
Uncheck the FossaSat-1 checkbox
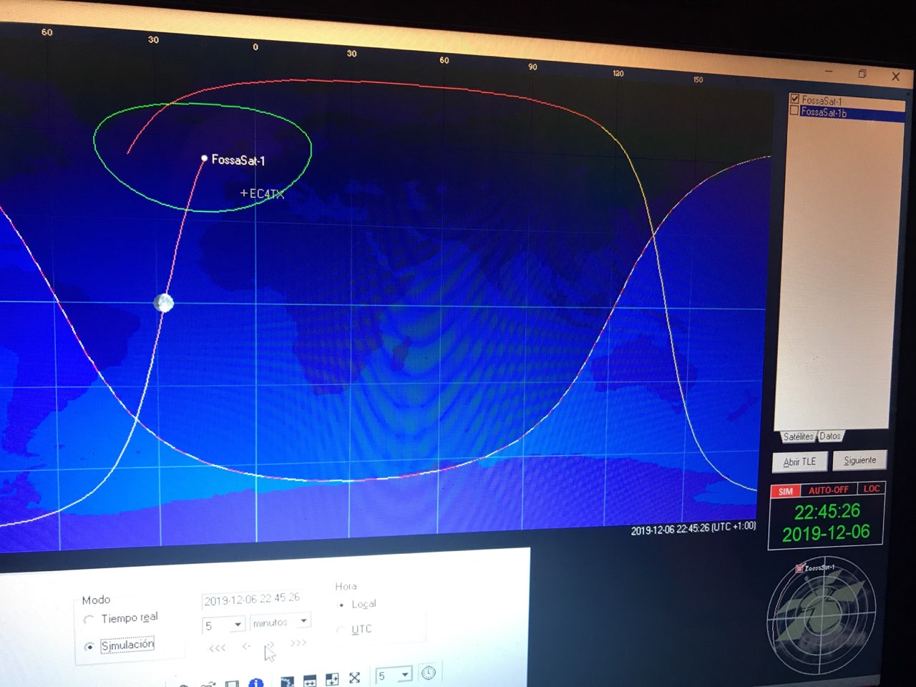click(x=794, y=99)
